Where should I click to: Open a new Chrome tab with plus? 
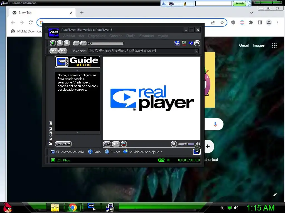[82, 13]
